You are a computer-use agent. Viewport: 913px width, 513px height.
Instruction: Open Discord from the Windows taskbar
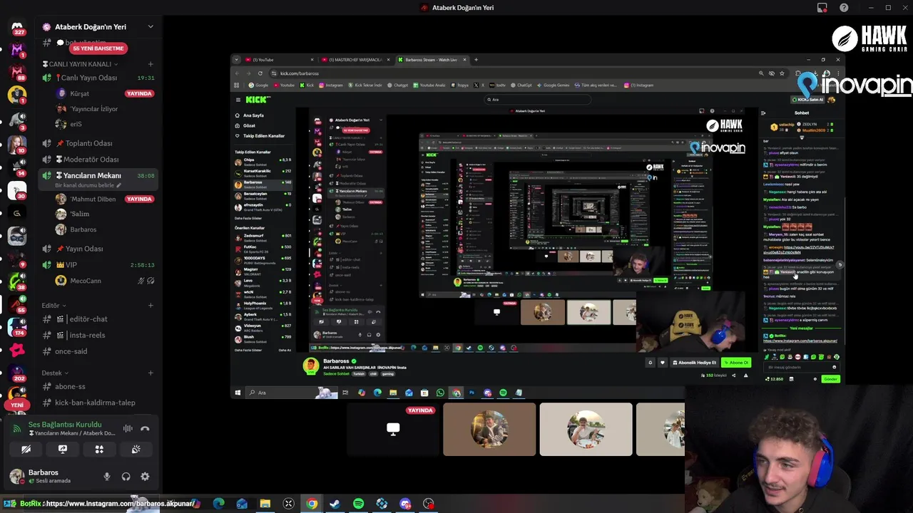(x=405, y=504)
